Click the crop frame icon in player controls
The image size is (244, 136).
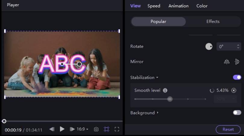[107, 129]
